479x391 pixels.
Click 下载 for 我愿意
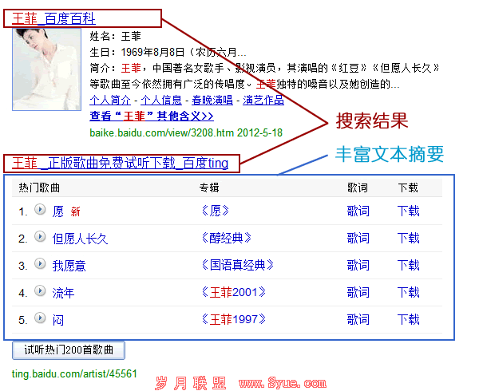pos(409,265)
